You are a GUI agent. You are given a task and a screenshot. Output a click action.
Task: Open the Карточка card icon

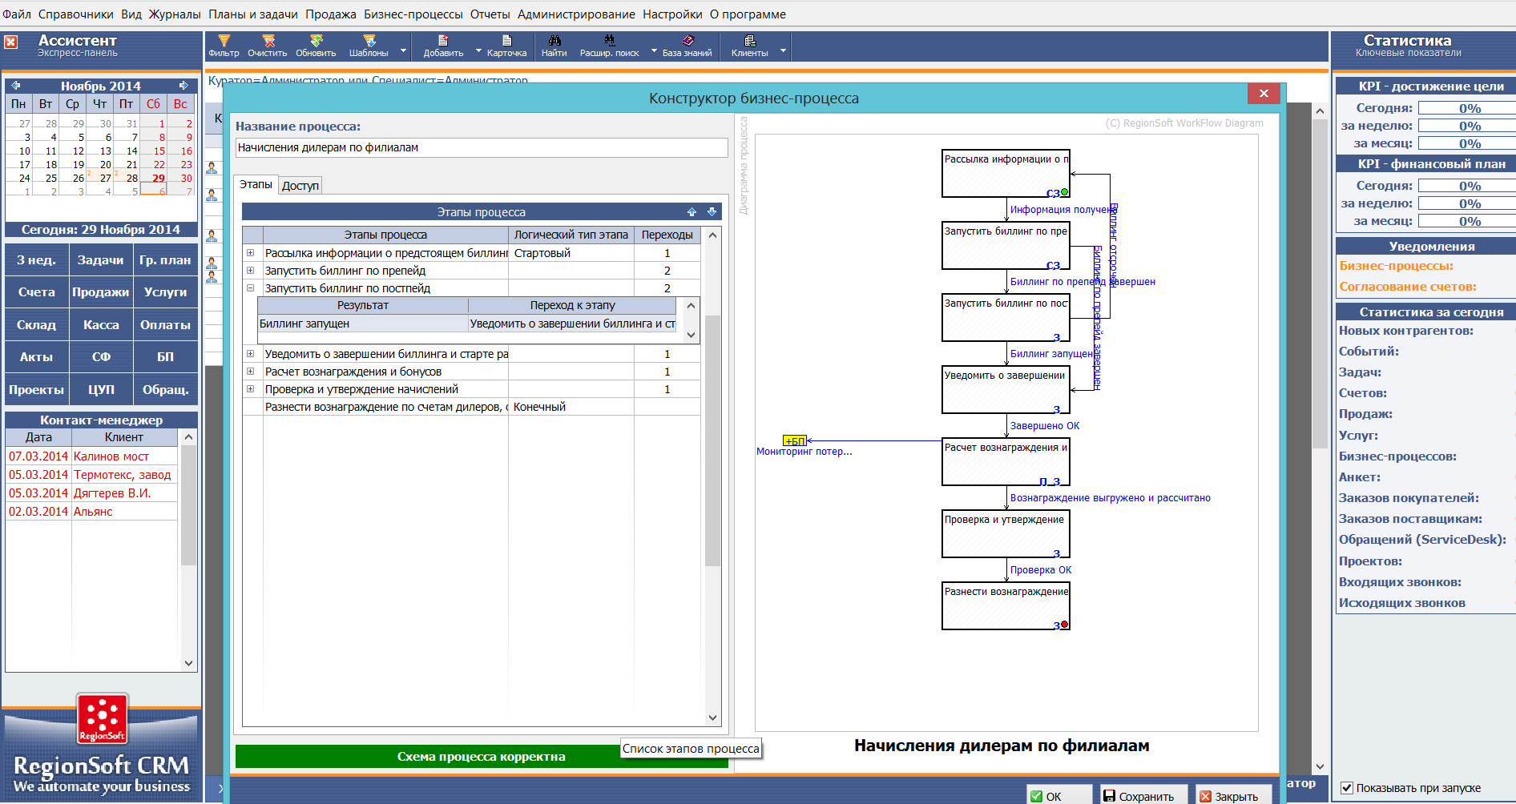point(506,41)
